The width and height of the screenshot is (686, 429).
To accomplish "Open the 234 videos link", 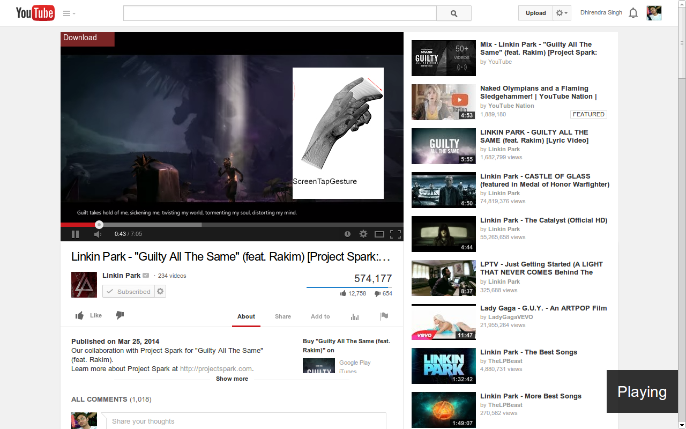I will coord(172,276).
